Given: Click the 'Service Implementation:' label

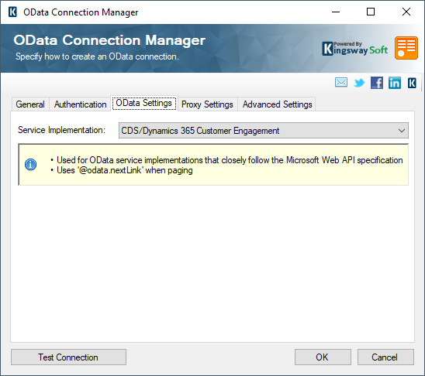Looking at the screenshot, I should coord(61,130).
